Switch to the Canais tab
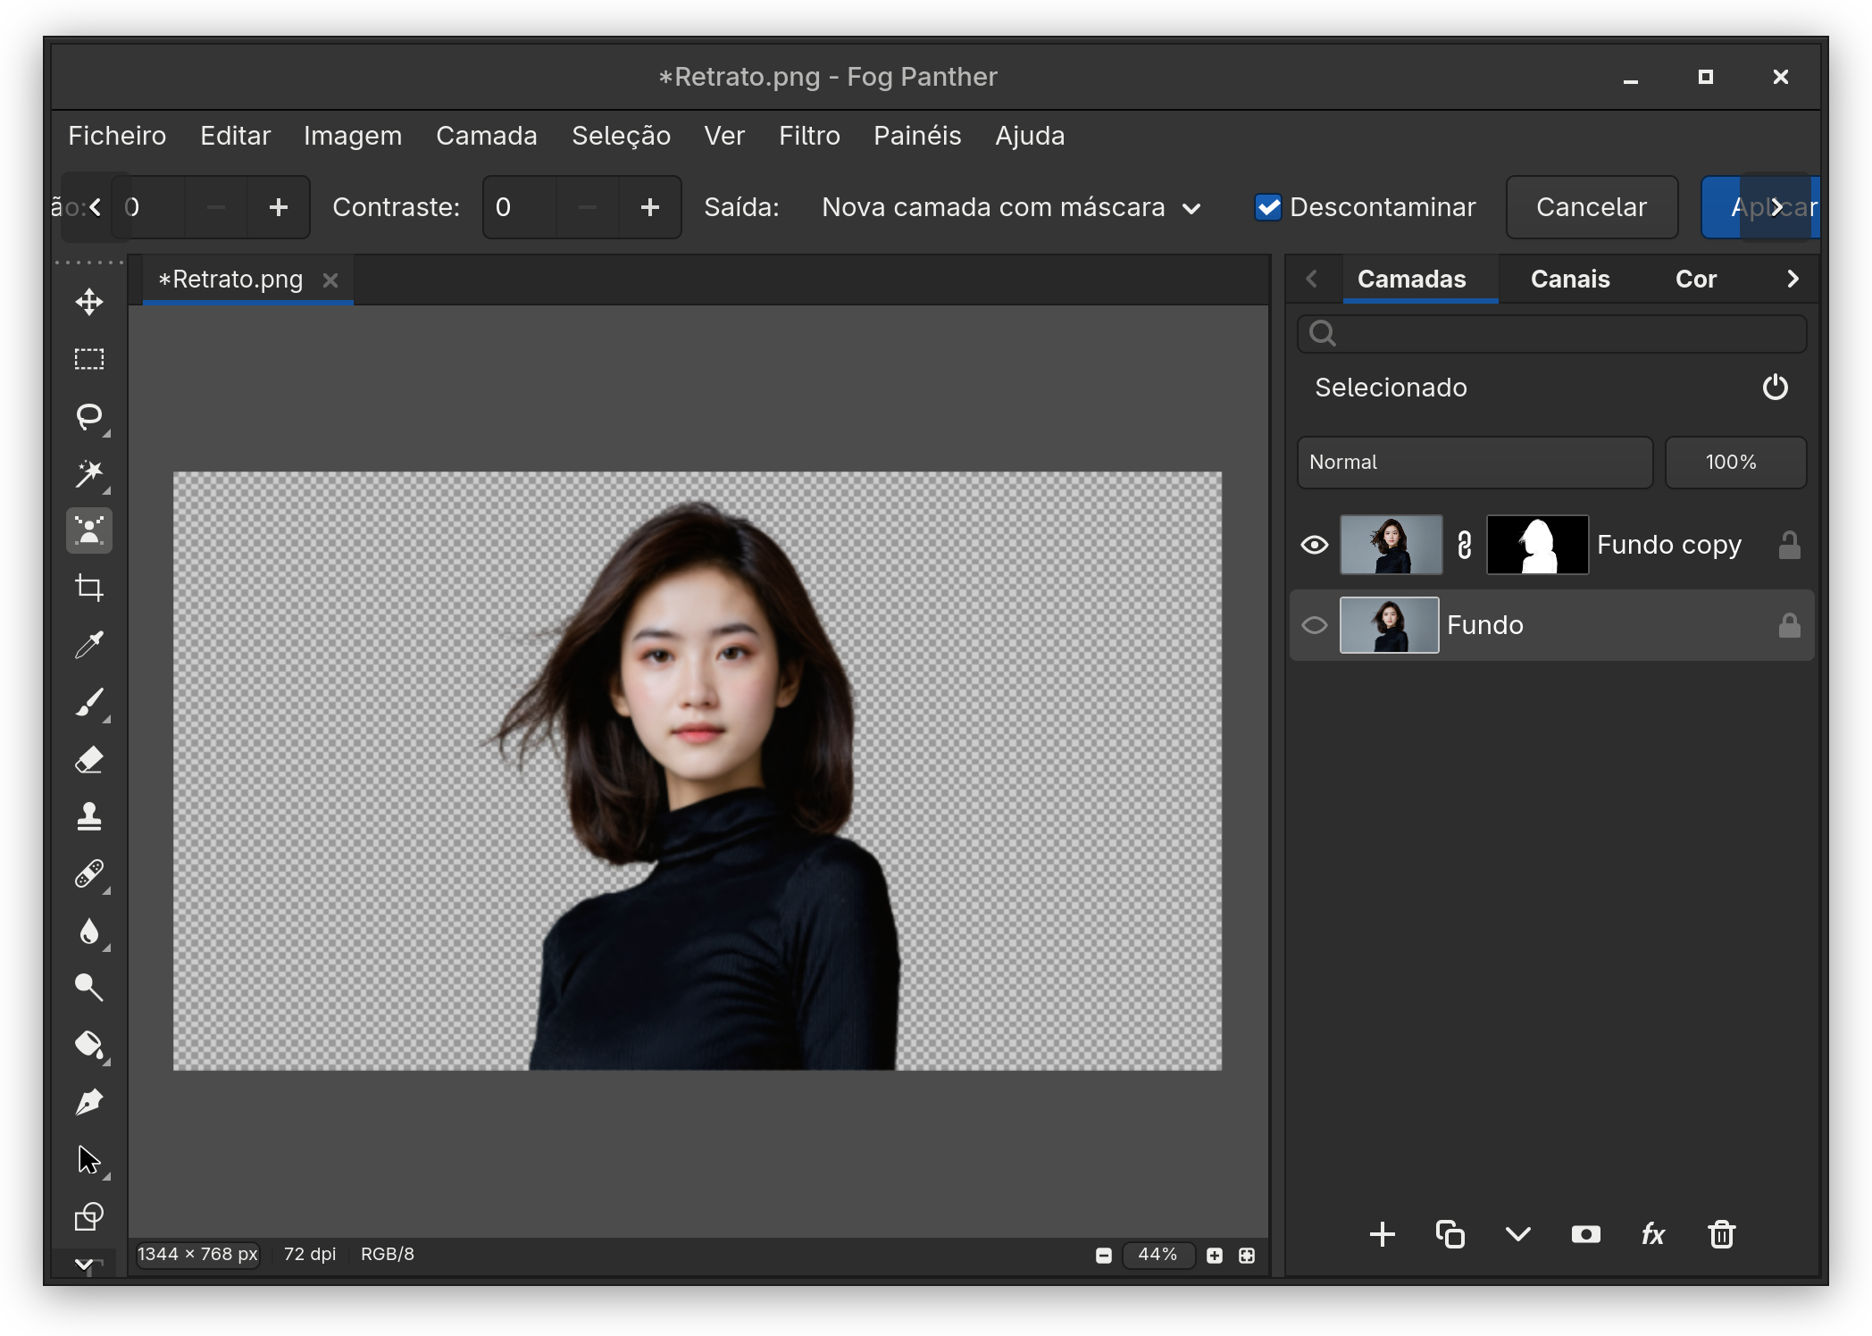The width and height of the screenshot is (1872, 1336). pos(1570,279)
